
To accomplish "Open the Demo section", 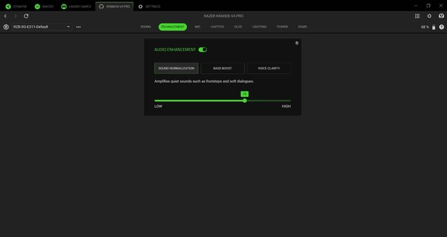I will 302,27.
